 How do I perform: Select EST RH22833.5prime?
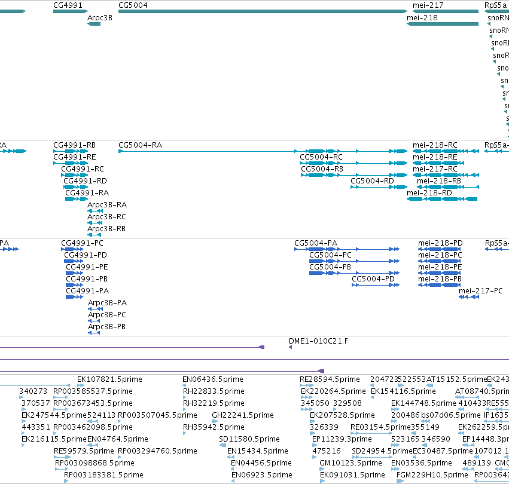214,391
